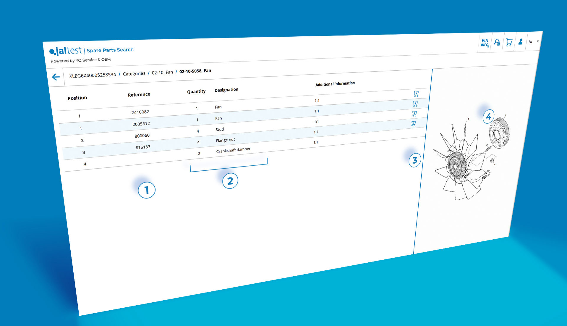Add Flange nut 815133 to cart

414,123
